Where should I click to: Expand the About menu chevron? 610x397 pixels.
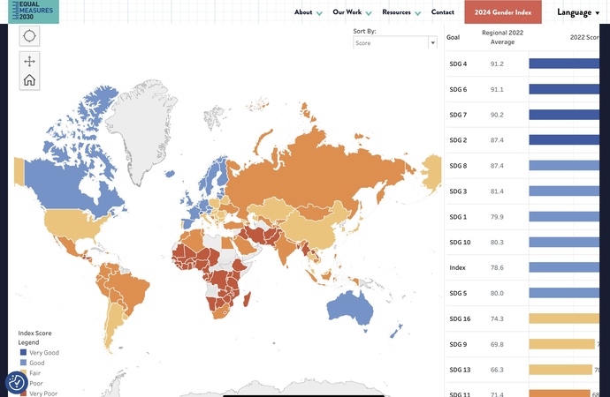coord(319,13)
